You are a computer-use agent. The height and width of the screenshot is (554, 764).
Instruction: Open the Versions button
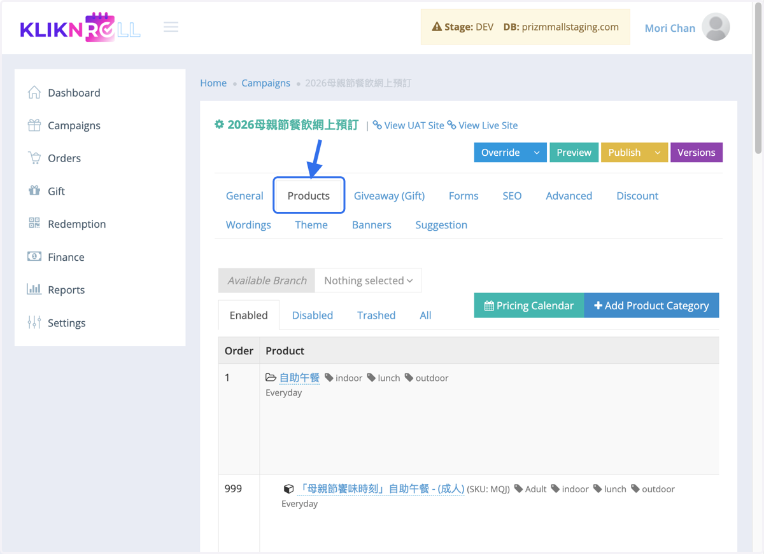pos(697,153)
